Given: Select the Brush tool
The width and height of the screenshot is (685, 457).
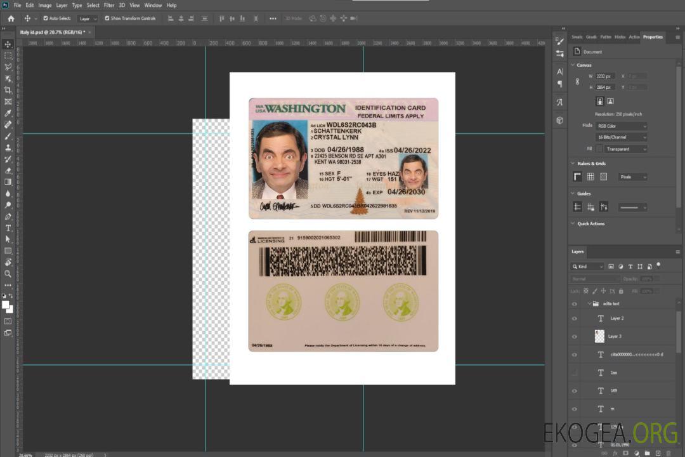Looking at the screenshot, I should click(8, 136).
